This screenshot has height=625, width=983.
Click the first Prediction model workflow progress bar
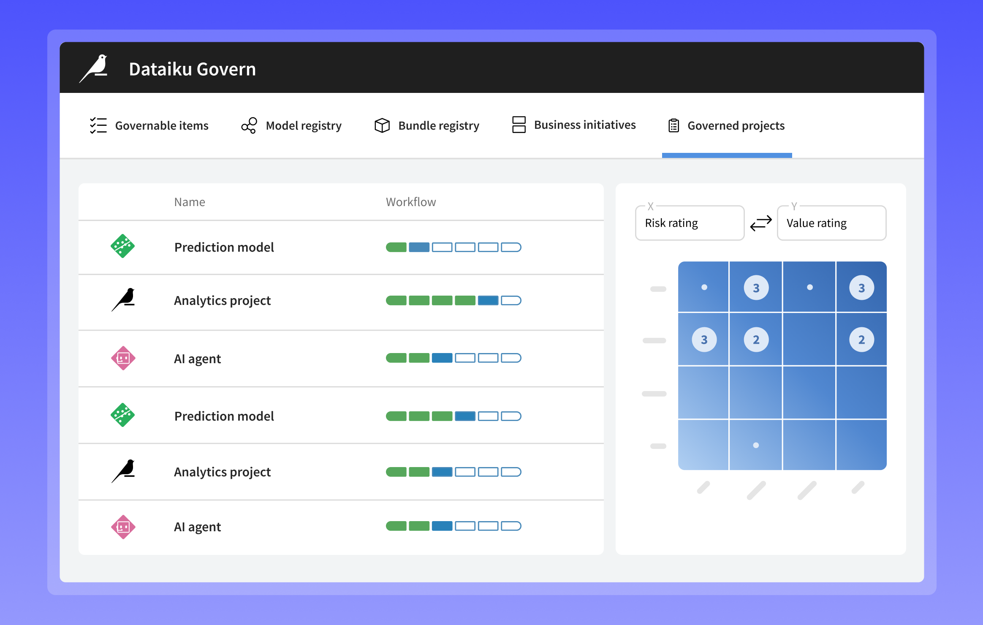point(453,247)
